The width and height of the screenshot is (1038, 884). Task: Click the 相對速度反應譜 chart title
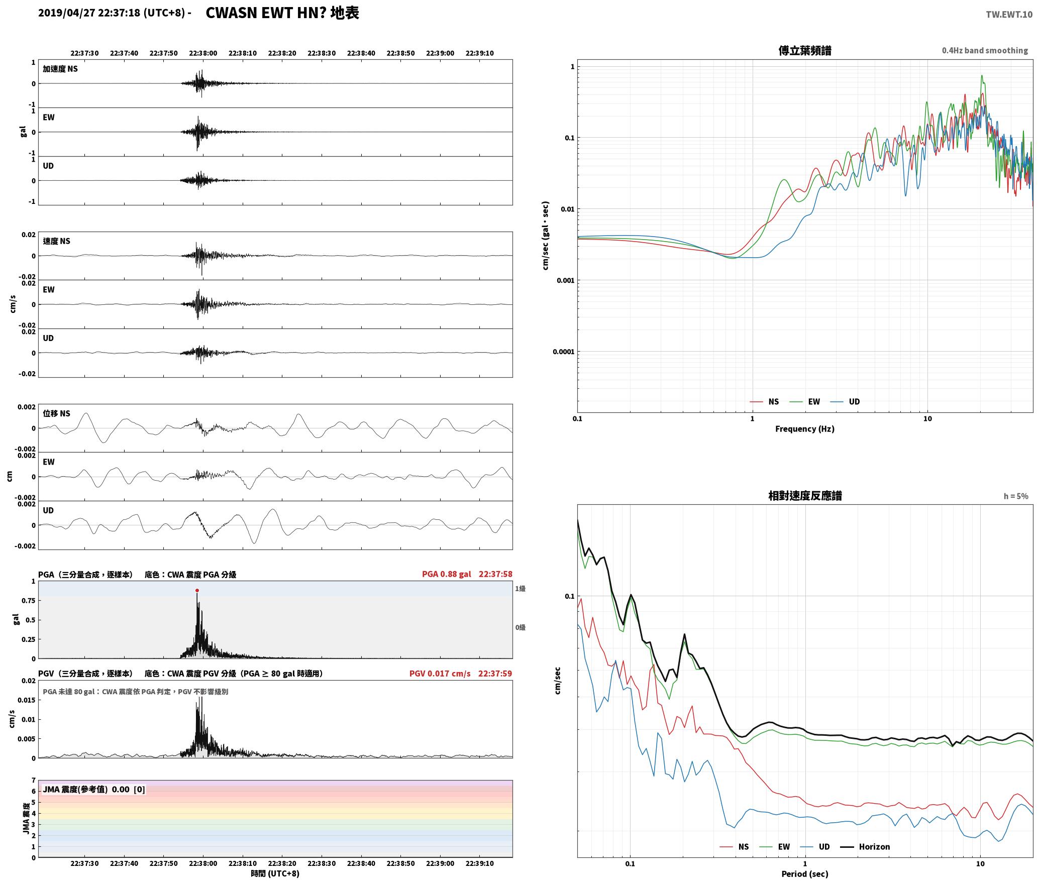[x=805, y=496]
